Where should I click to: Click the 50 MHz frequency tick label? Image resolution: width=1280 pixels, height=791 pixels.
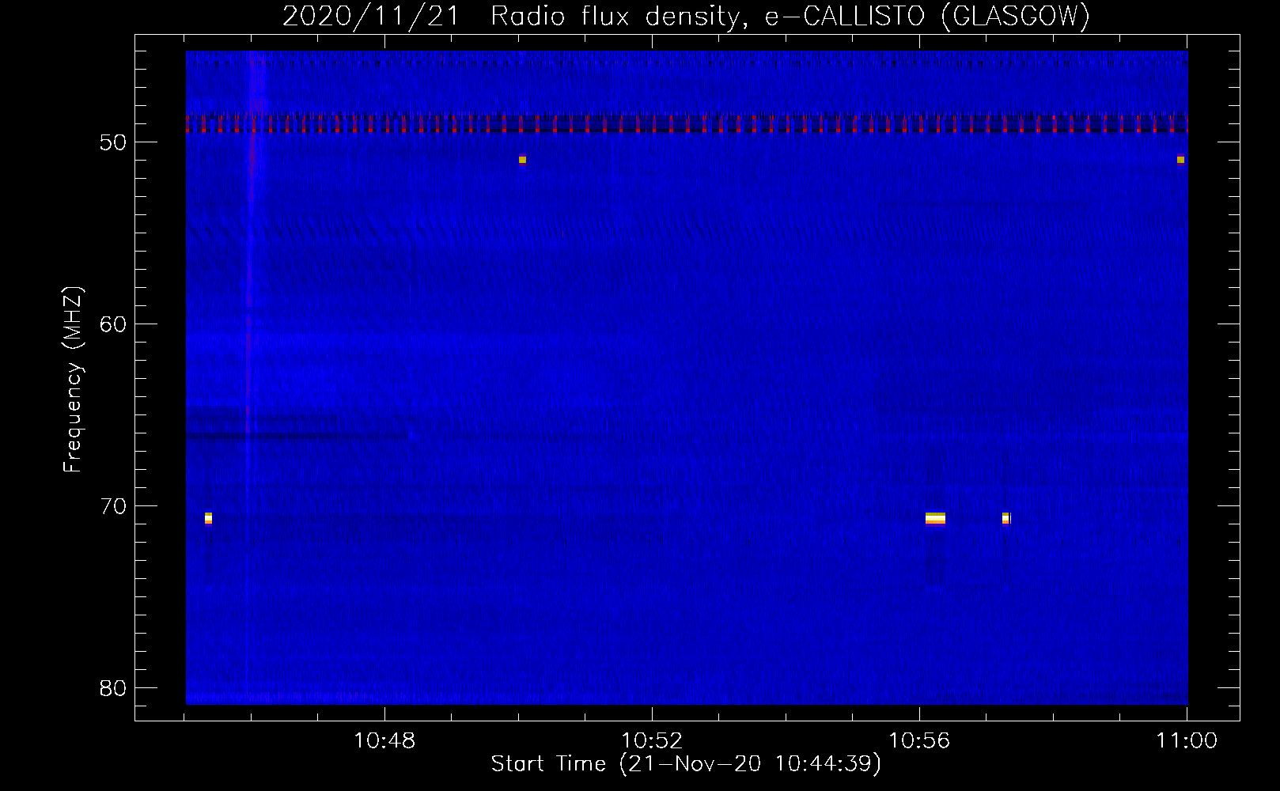[x=113, y=142]
